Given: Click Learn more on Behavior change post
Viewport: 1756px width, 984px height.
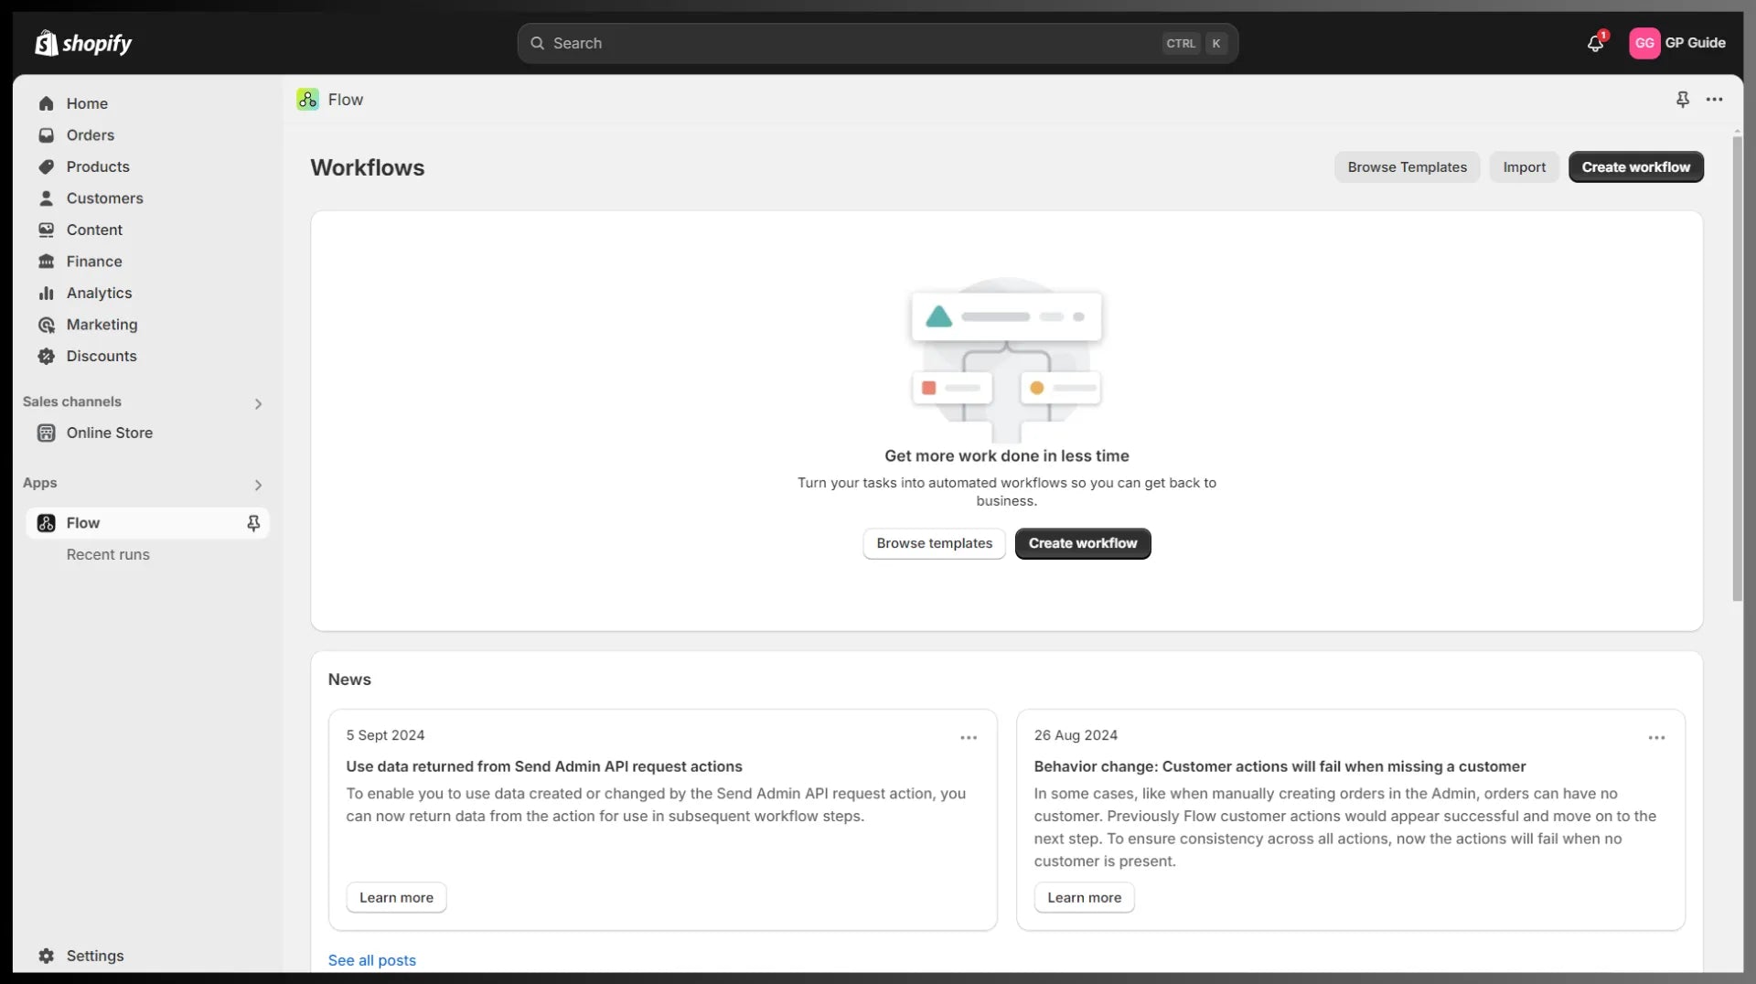Looking at the screenshot, I should pyautogui.click(x=1084, y=897).
